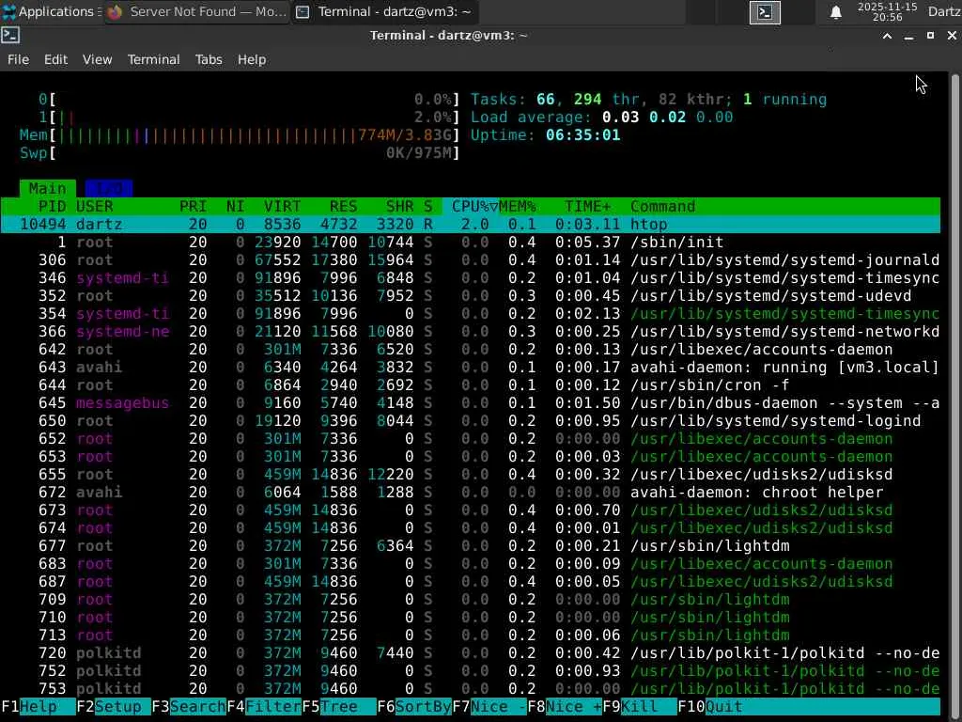
Task: Sort by the PRI column header
Action: pyautogui.click(x=193, y=206)
